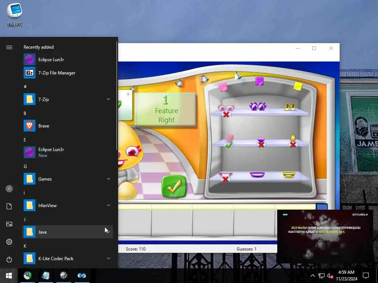The image size is (378, 283).
Task: Open This PC desktop icon
Action: click(14, 14)
